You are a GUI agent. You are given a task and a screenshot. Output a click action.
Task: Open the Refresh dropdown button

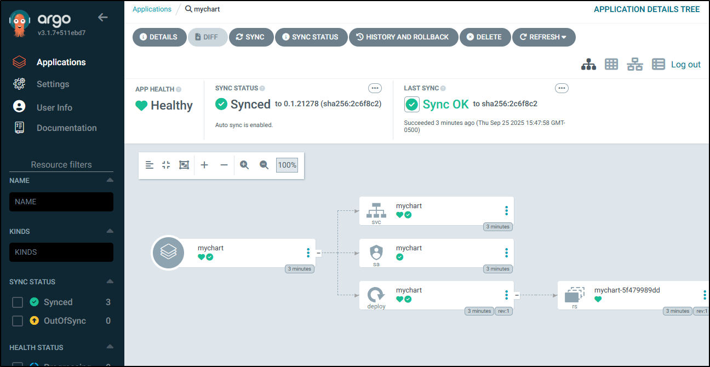[x=543, y=37]
